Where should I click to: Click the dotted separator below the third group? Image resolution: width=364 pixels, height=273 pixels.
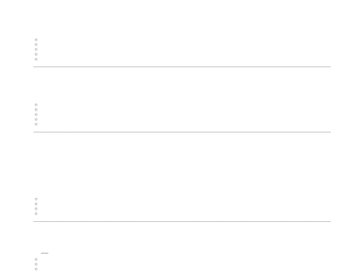coord(182,222)
